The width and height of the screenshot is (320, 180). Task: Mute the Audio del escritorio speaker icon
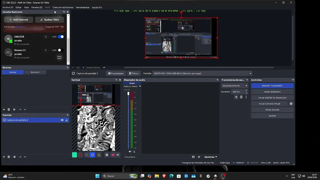coord(130,151)
